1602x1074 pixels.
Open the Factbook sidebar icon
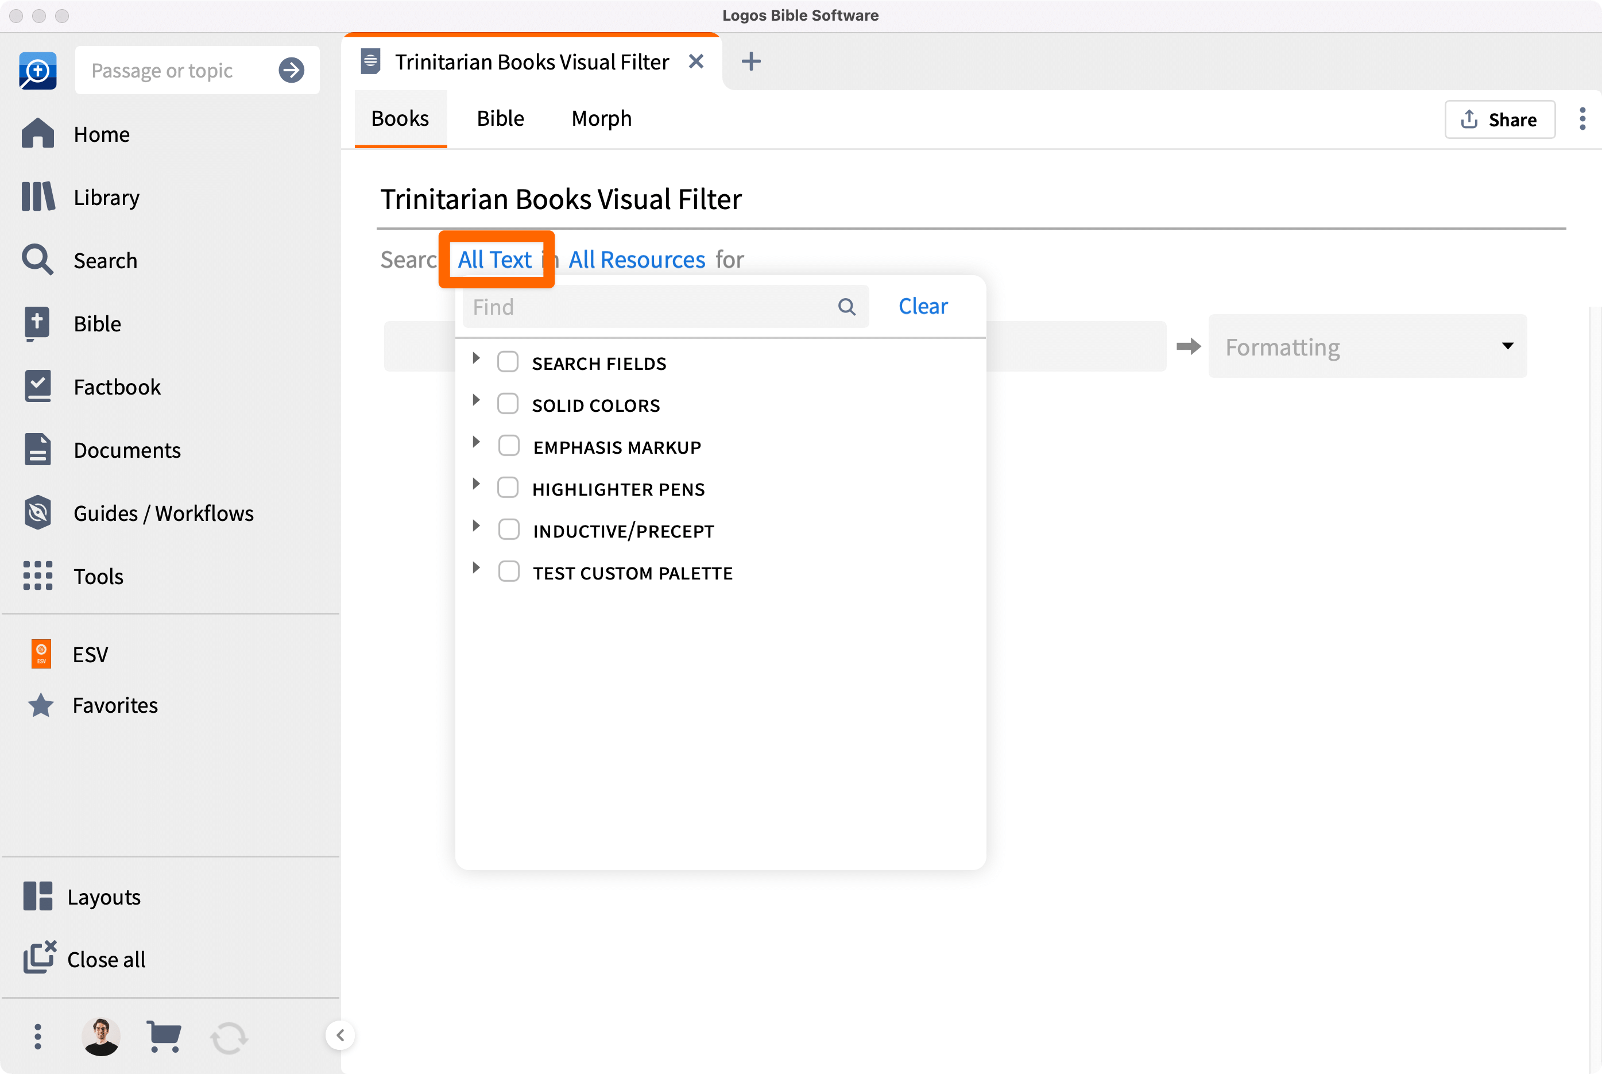point(38,387)
